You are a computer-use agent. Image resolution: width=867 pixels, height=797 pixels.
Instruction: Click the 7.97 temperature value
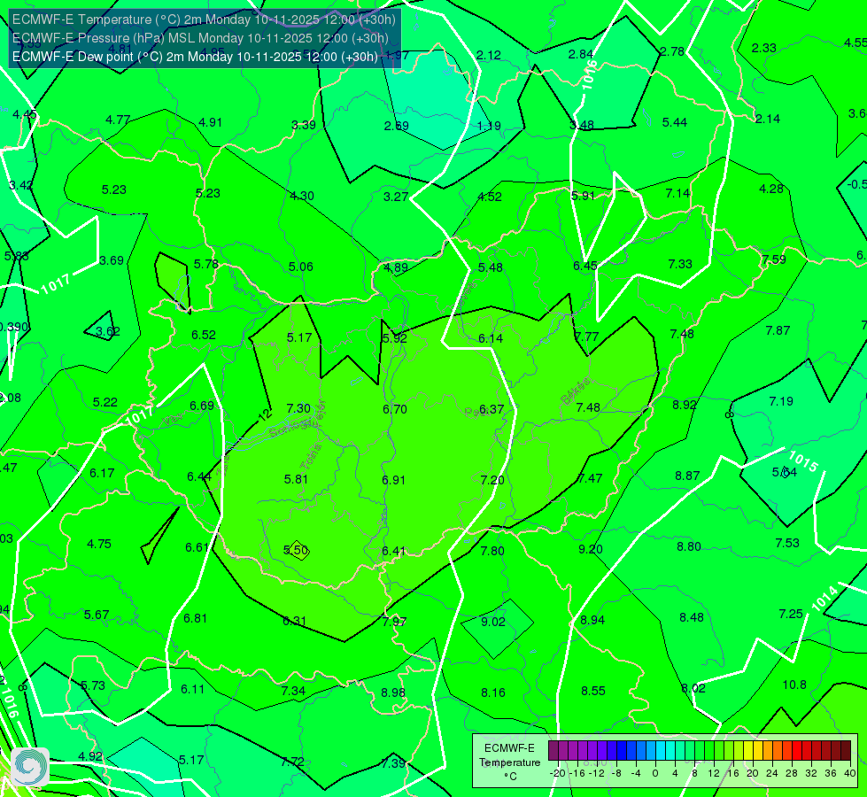pos(394,622)
